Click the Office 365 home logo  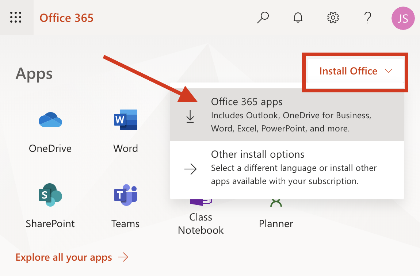(66, 18)
